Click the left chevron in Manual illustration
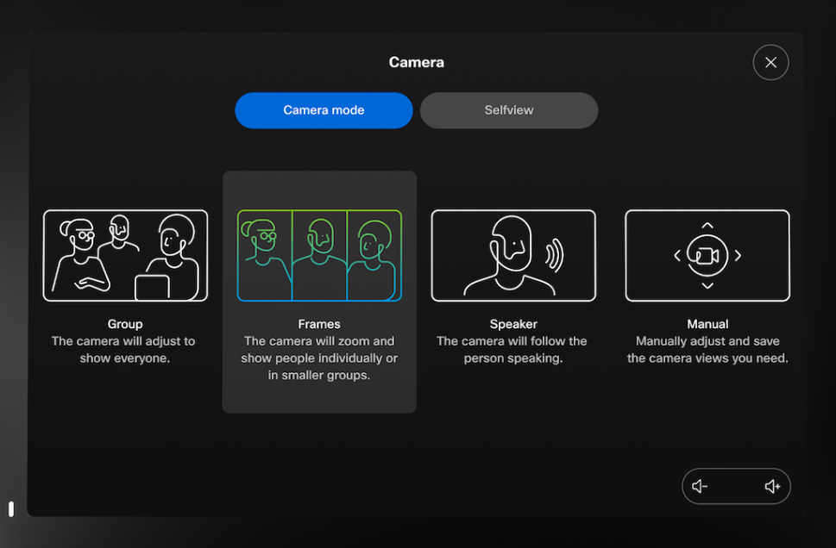Viewport: 836px width, 548px height. tap(677, 256)
